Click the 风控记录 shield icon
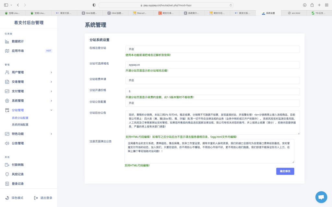The height and width of the screenshot is (207, 332). pyautogui.click(x=7, y=175)
